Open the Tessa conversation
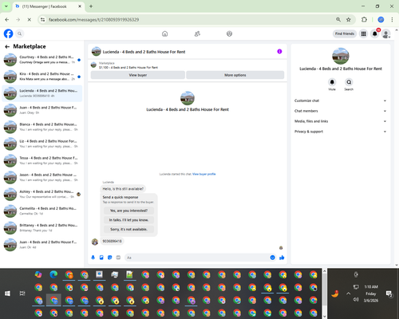The height and width of the screenshot is (319, 399). click(42, 160)
